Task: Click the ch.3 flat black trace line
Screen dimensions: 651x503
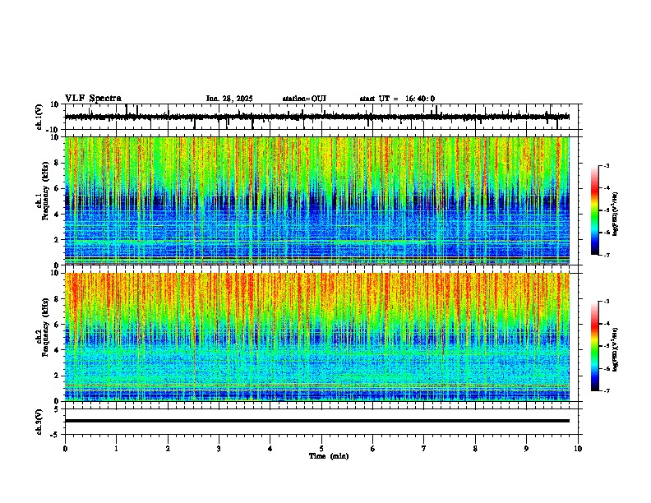Action: coord(317,421)
